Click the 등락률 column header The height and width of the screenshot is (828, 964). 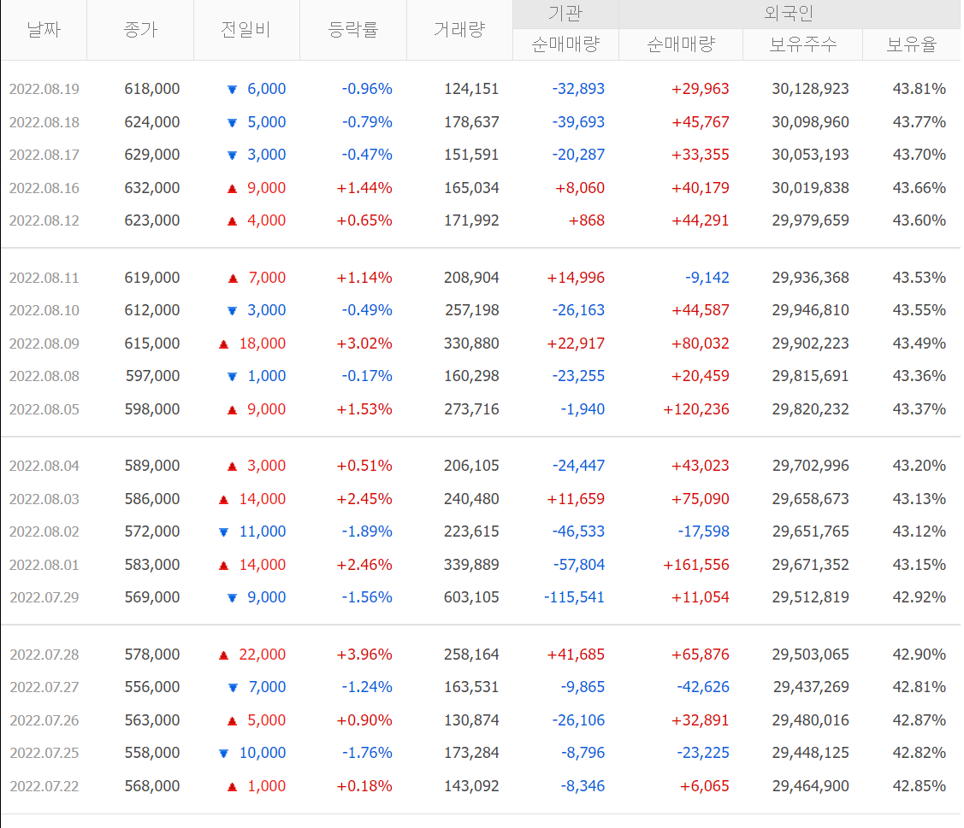point(353,30)
